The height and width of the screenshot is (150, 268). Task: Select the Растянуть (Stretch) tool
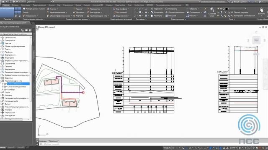click(156, 16)
